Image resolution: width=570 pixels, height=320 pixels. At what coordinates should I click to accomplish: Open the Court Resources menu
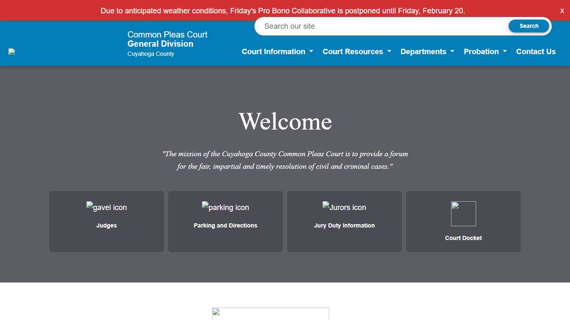[357, 51]
